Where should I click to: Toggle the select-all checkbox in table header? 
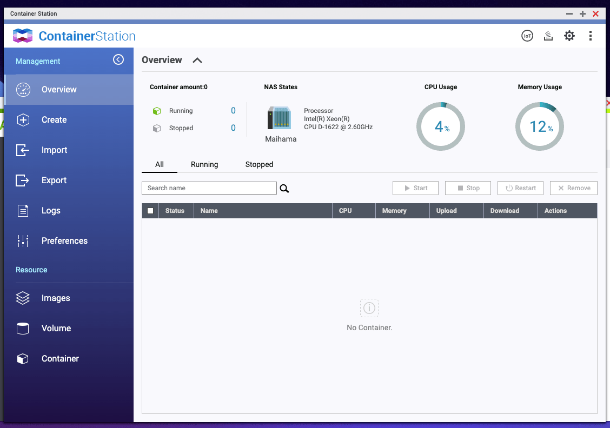pyautogui.click(x=150, y=211)
